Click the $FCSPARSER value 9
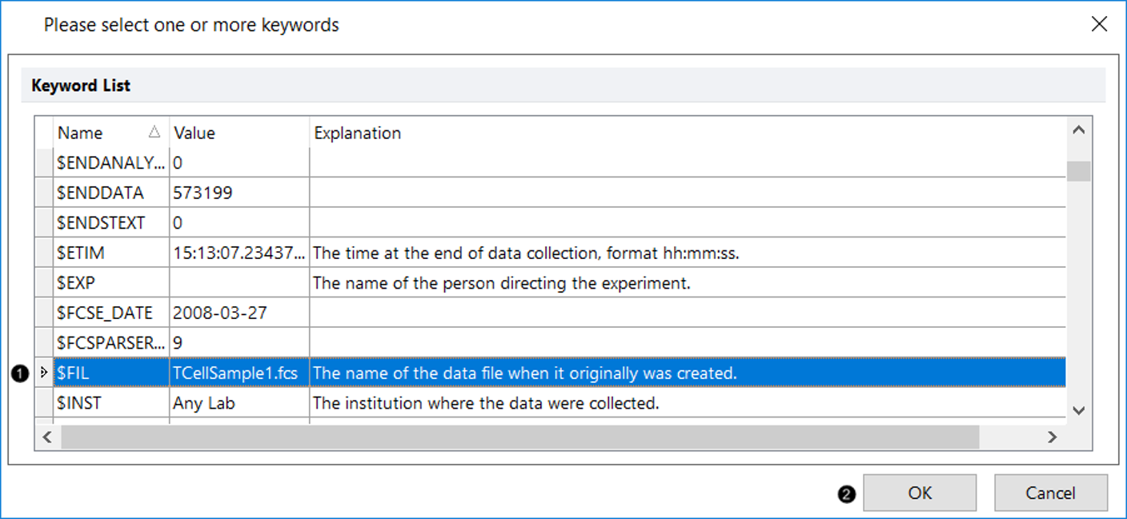1127x519 pixels. point(178,343)
